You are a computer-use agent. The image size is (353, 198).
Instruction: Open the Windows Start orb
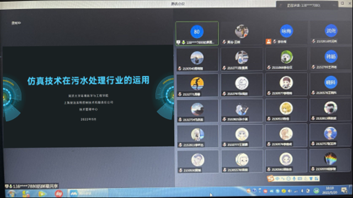tap(11, 194)
